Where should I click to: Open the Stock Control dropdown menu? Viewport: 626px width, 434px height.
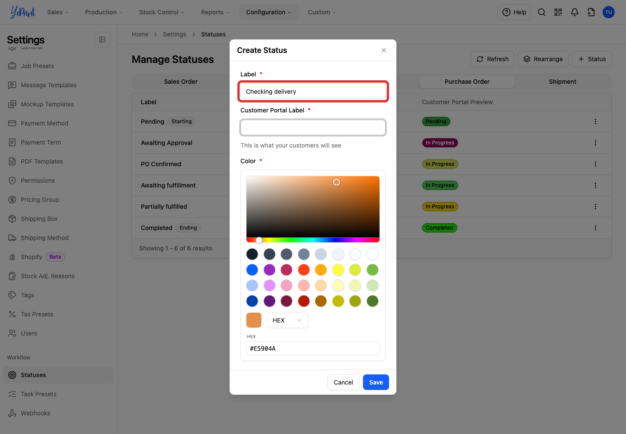click(x=162, y=12)
